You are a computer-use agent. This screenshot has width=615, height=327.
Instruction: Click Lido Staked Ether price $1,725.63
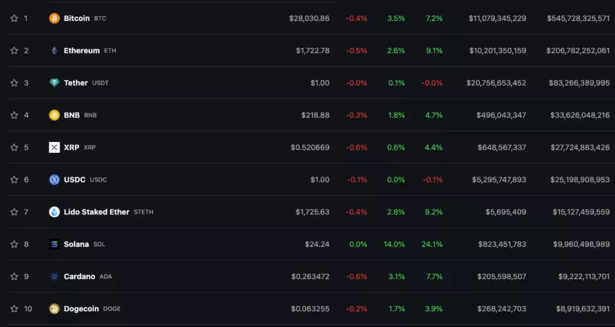312,212
